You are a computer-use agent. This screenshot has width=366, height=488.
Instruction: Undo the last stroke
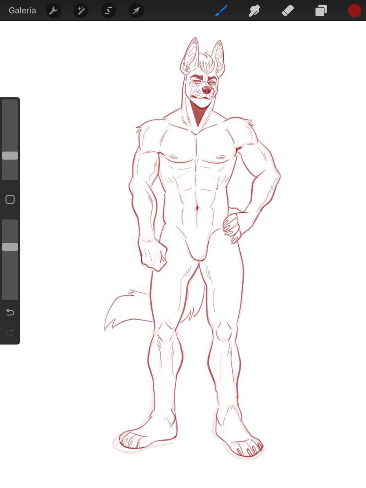tap(10, 312)
